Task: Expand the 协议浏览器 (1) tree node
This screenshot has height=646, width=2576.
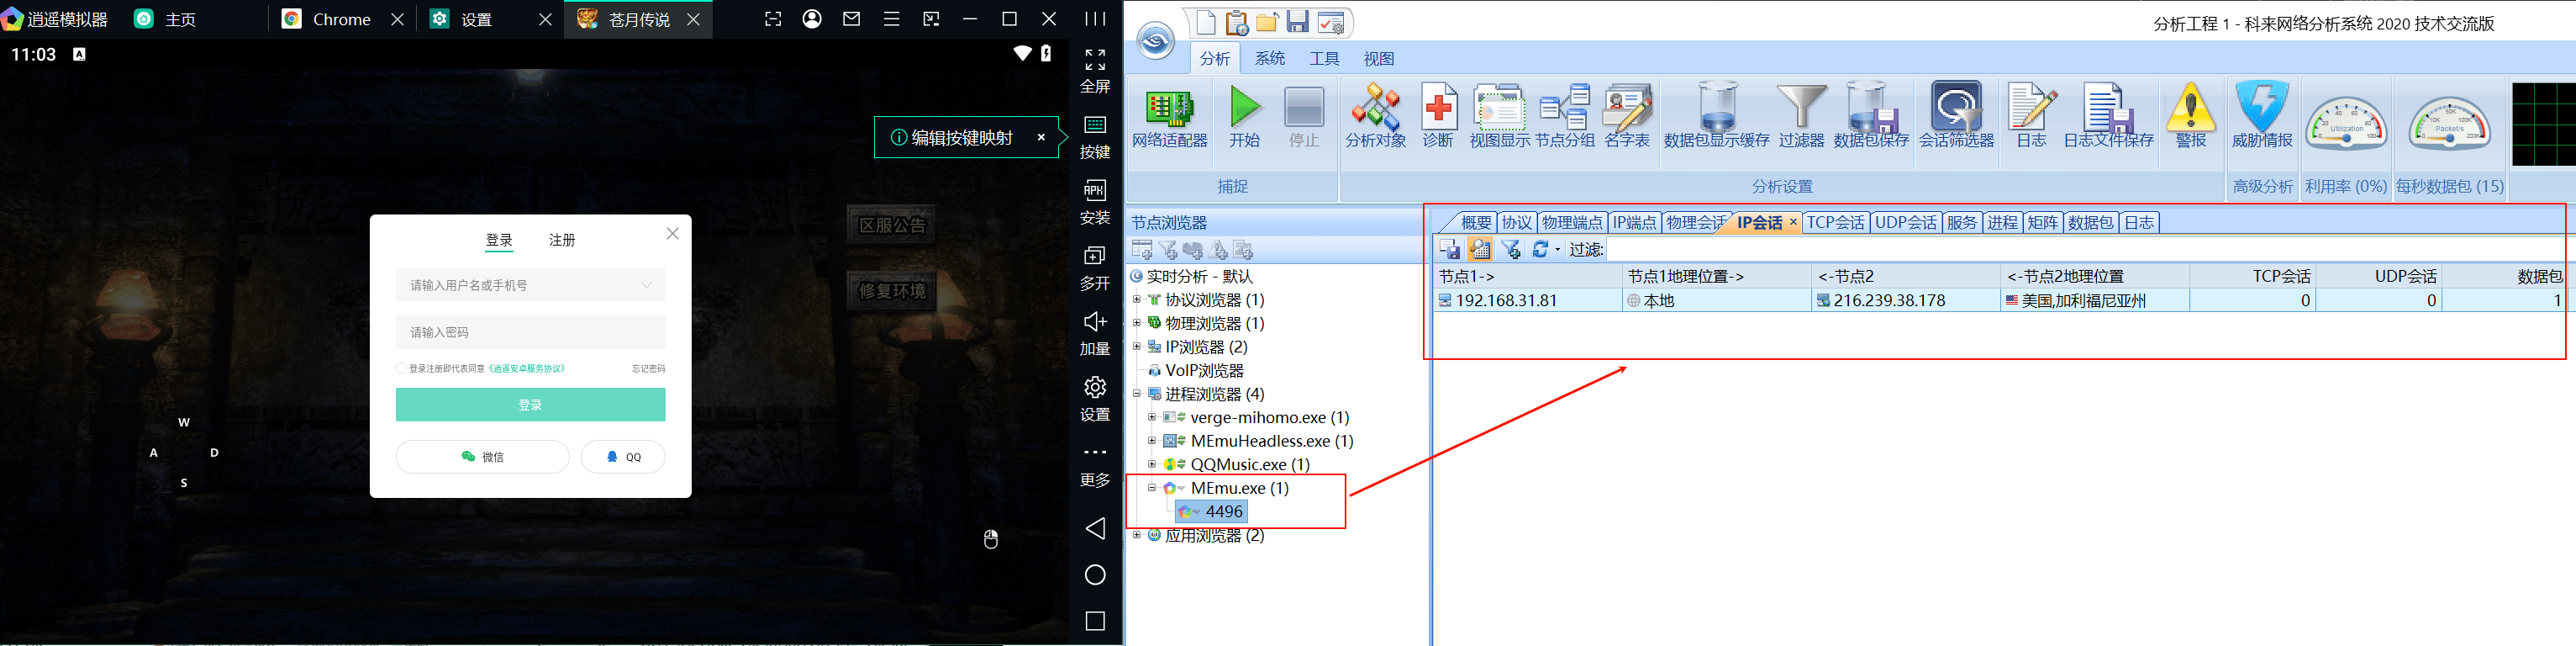Action: [x=1137, y=299]
